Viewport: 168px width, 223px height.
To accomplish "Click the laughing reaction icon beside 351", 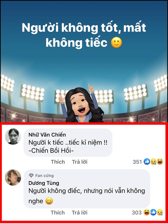I will [x=160, y=162].
